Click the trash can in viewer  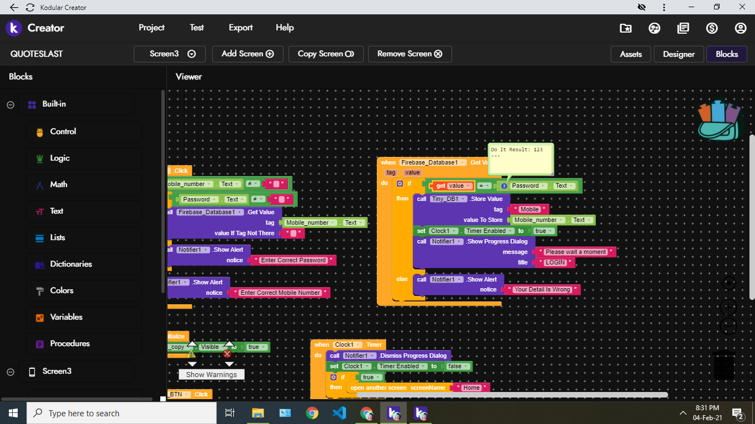(x=723, y=366)
